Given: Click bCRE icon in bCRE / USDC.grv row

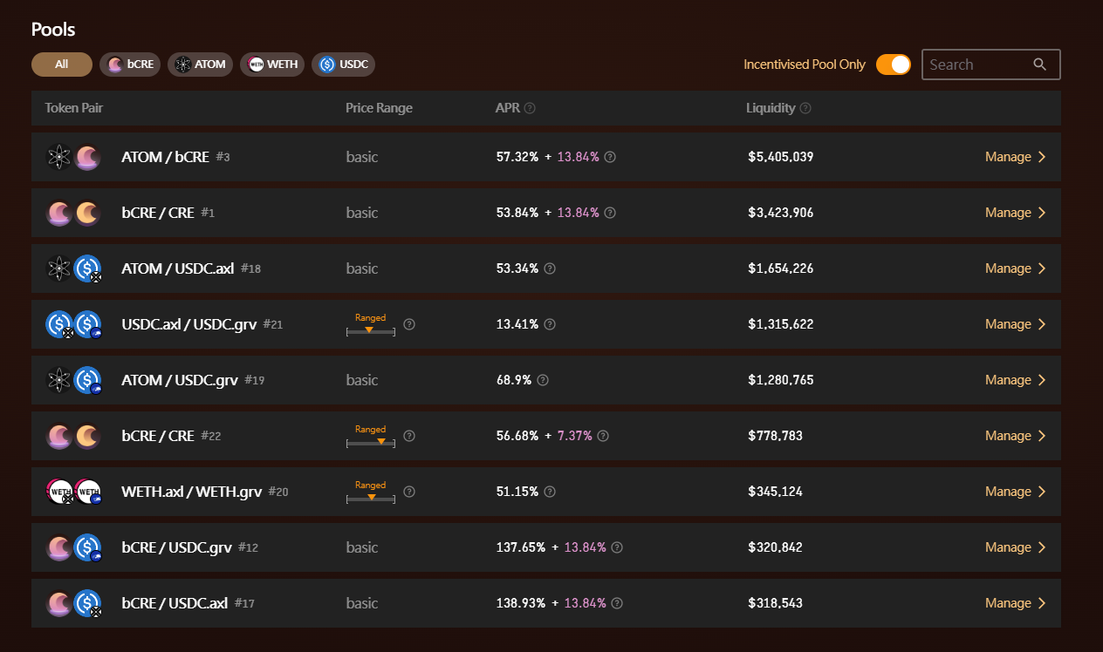Looking at the screenshot, I should point(59,547).
